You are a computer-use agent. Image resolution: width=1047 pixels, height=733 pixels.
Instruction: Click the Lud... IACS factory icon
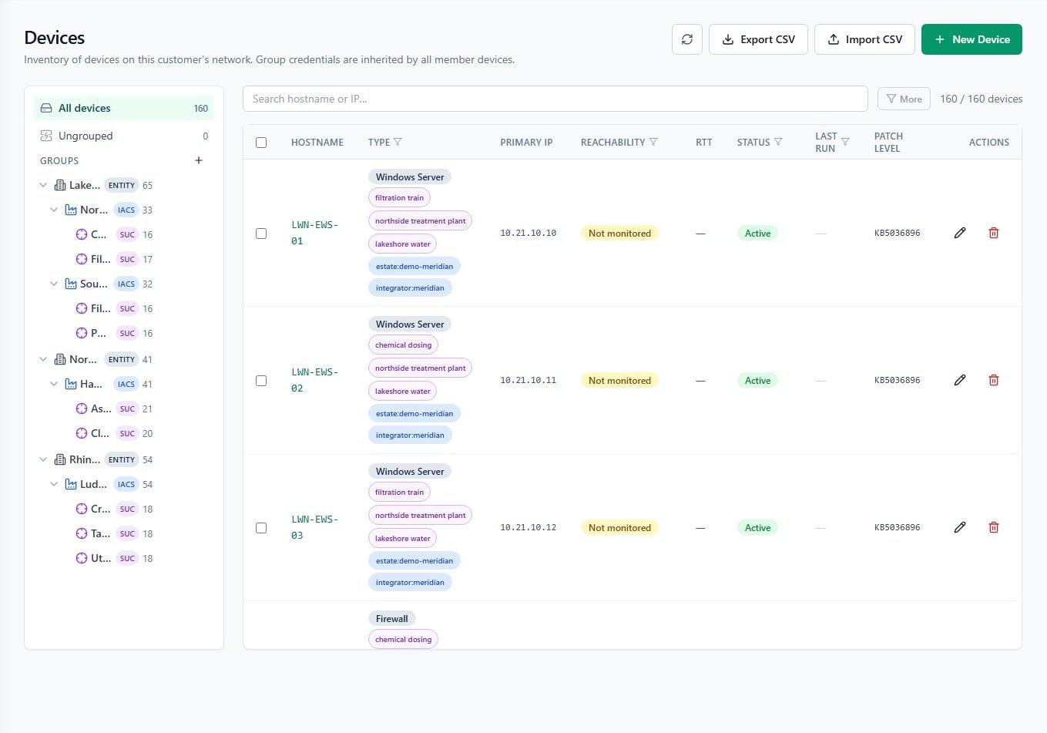tap(71, 484)
